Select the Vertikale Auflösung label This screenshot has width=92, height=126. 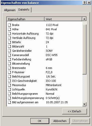point(24,38)
